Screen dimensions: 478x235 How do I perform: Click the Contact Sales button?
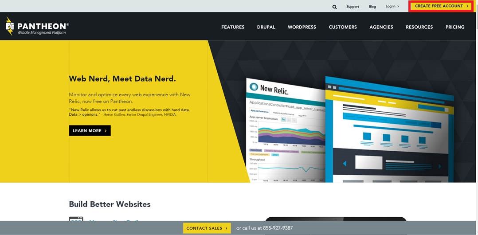[207, 228]
